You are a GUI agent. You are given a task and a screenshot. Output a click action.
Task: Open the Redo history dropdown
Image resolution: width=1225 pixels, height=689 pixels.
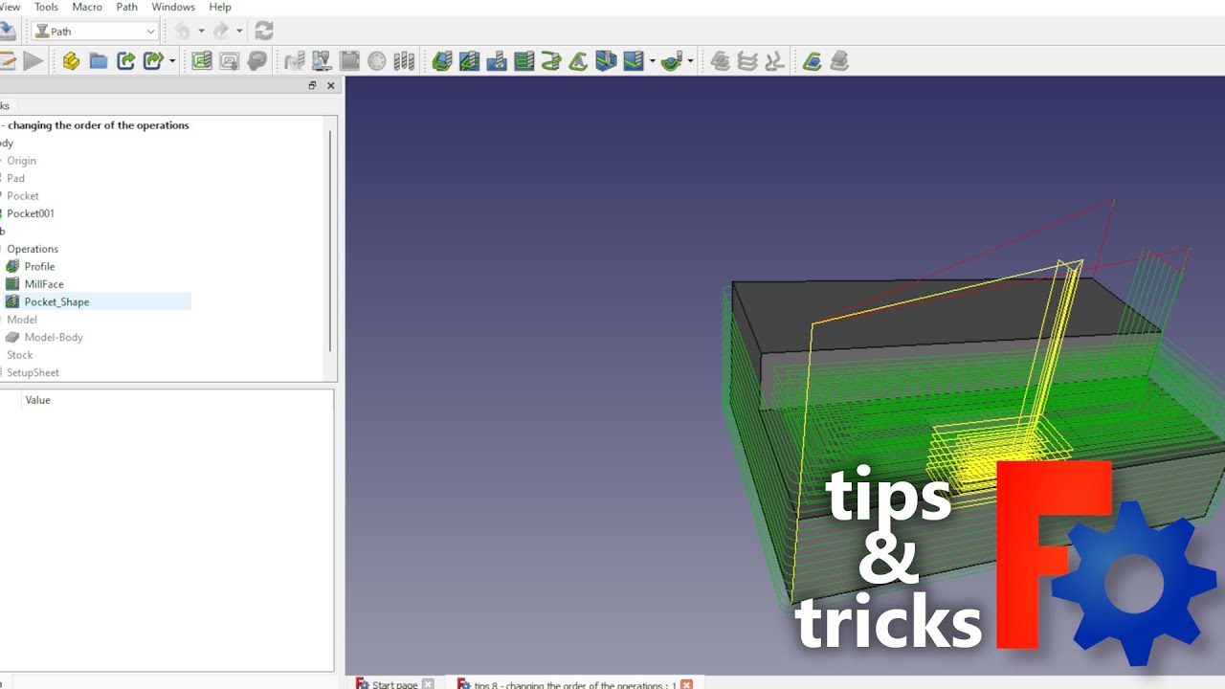click(x=239, y=31)
